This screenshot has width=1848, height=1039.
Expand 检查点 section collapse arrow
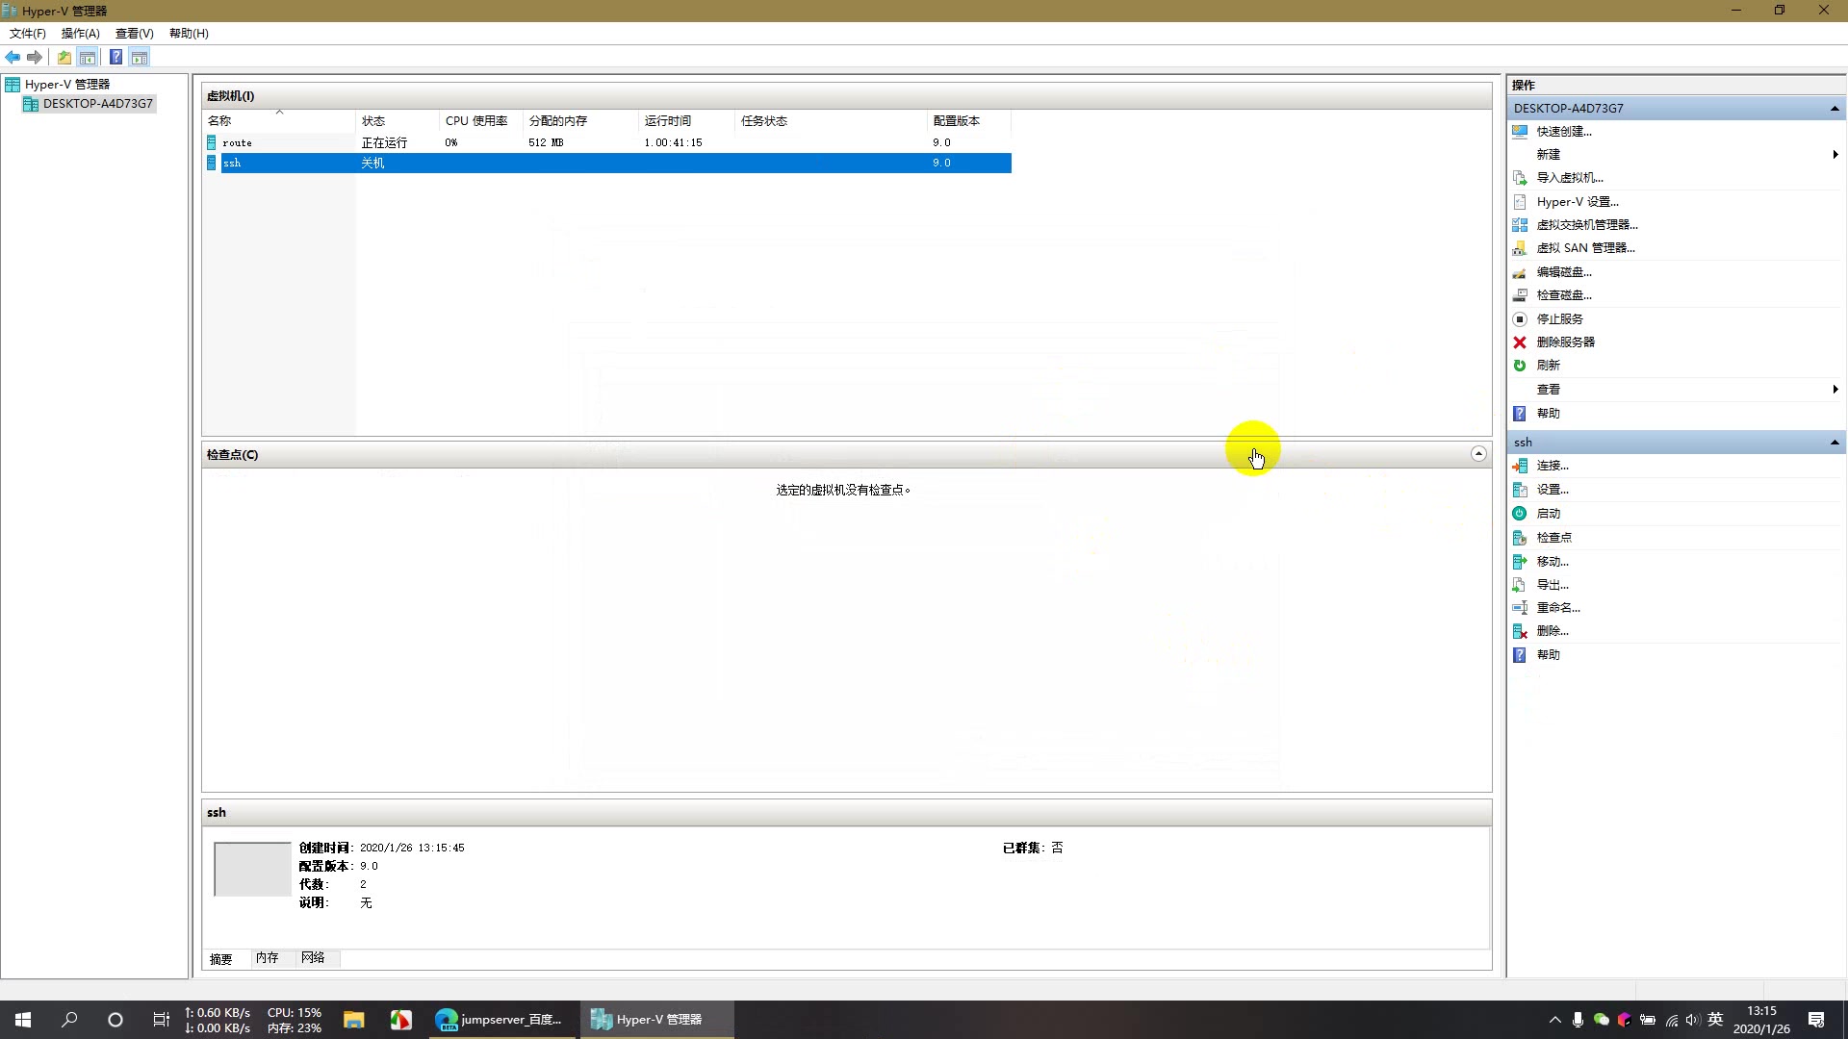click(x=1476, y=454)
